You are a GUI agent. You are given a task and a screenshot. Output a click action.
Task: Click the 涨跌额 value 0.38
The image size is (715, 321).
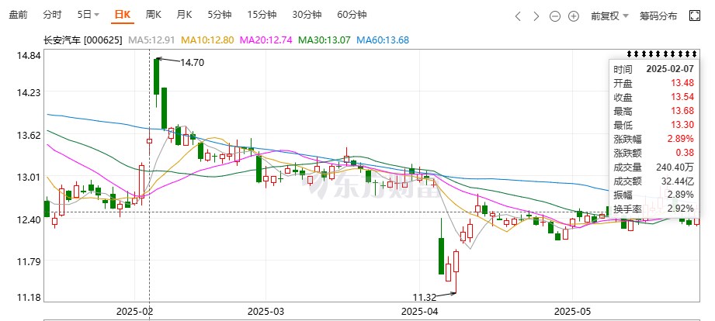(x=685, y=153)
